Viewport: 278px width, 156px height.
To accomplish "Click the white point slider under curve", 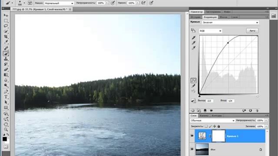I will pos(258,96).
